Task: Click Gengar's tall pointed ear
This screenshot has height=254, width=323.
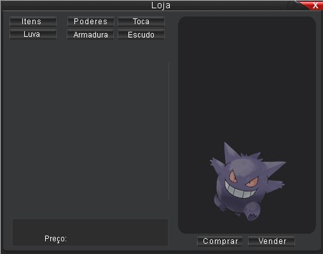Action: pyautogui.click(x=231, y=152)
